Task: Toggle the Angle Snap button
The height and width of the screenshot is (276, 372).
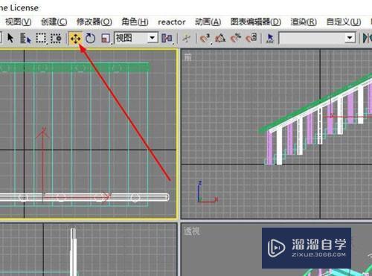Action: (220, 39)
